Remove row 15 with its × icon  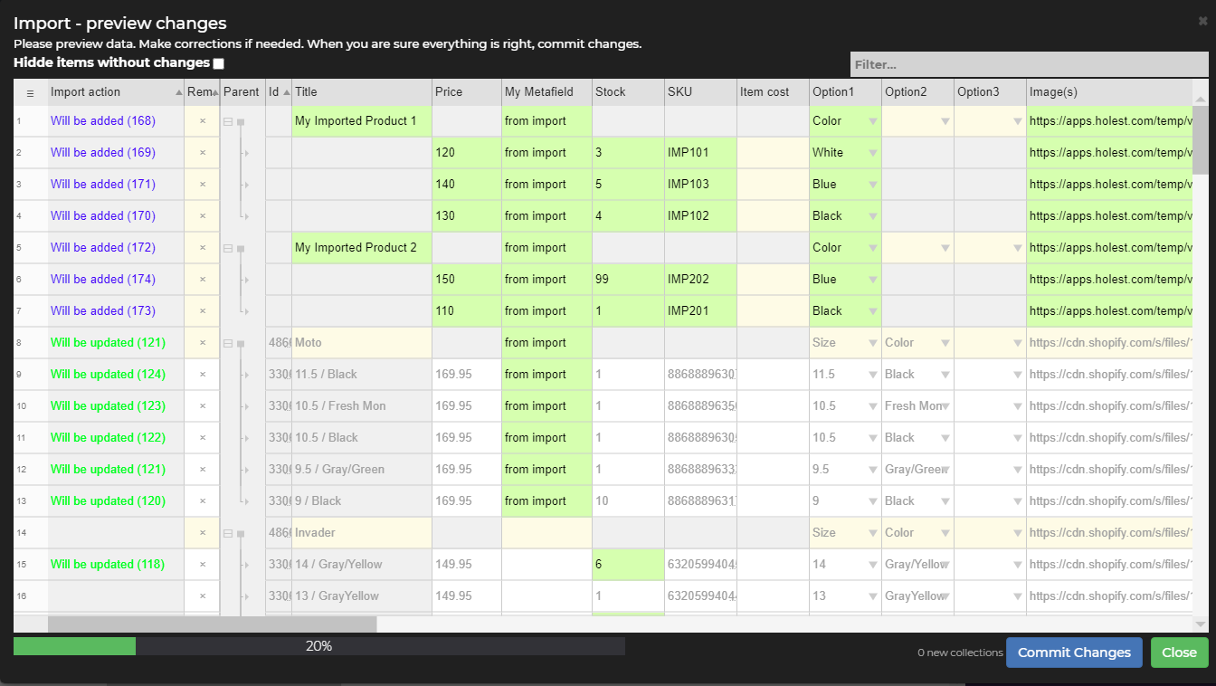pos(203,565)
